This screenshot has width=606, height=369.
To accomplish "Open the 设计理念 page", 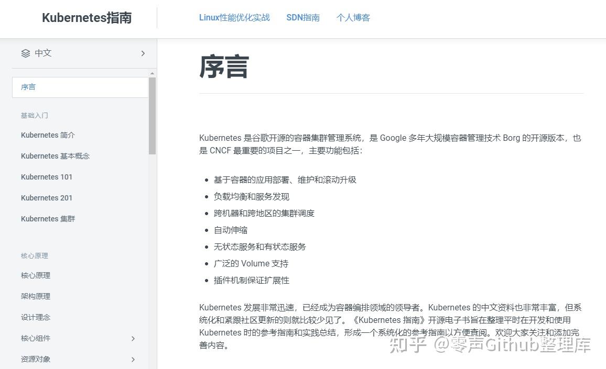I will pos(35,317).
